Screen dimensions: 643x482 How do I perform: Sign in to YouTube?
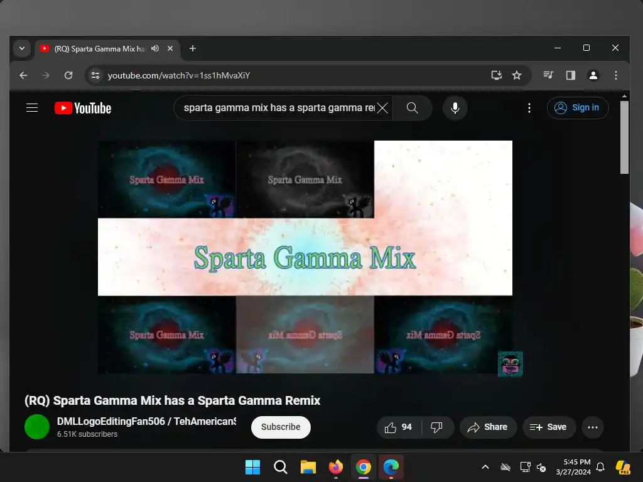point(578,108)
